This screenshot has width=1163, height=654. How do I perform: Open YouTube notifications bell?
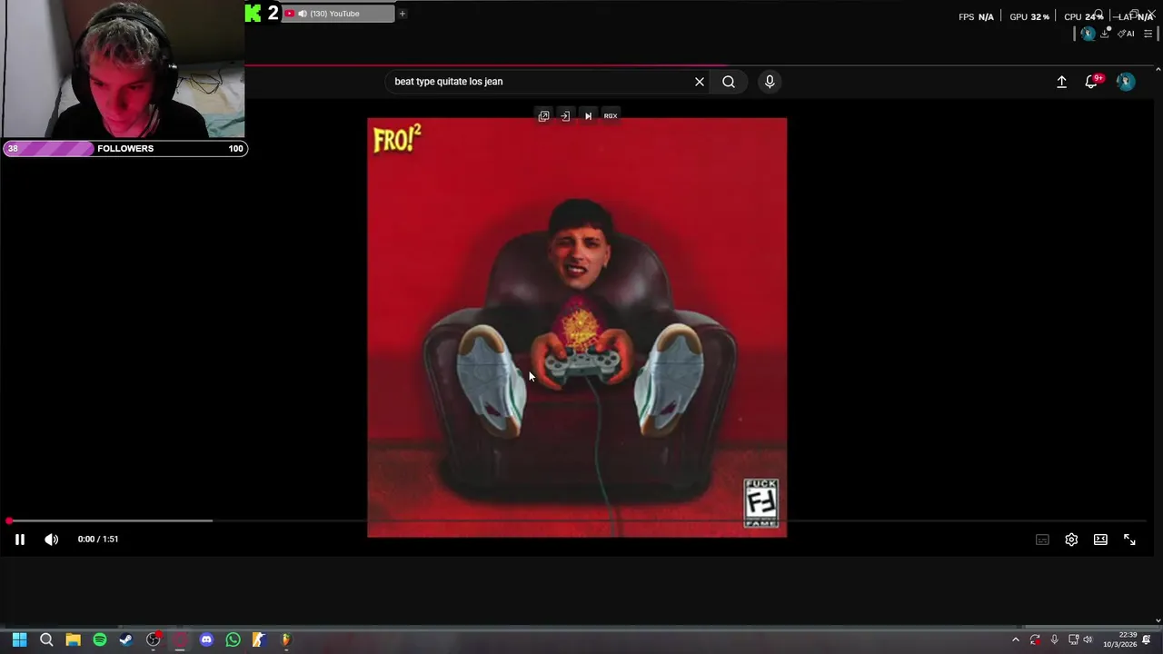click(x=1092, y=82)
